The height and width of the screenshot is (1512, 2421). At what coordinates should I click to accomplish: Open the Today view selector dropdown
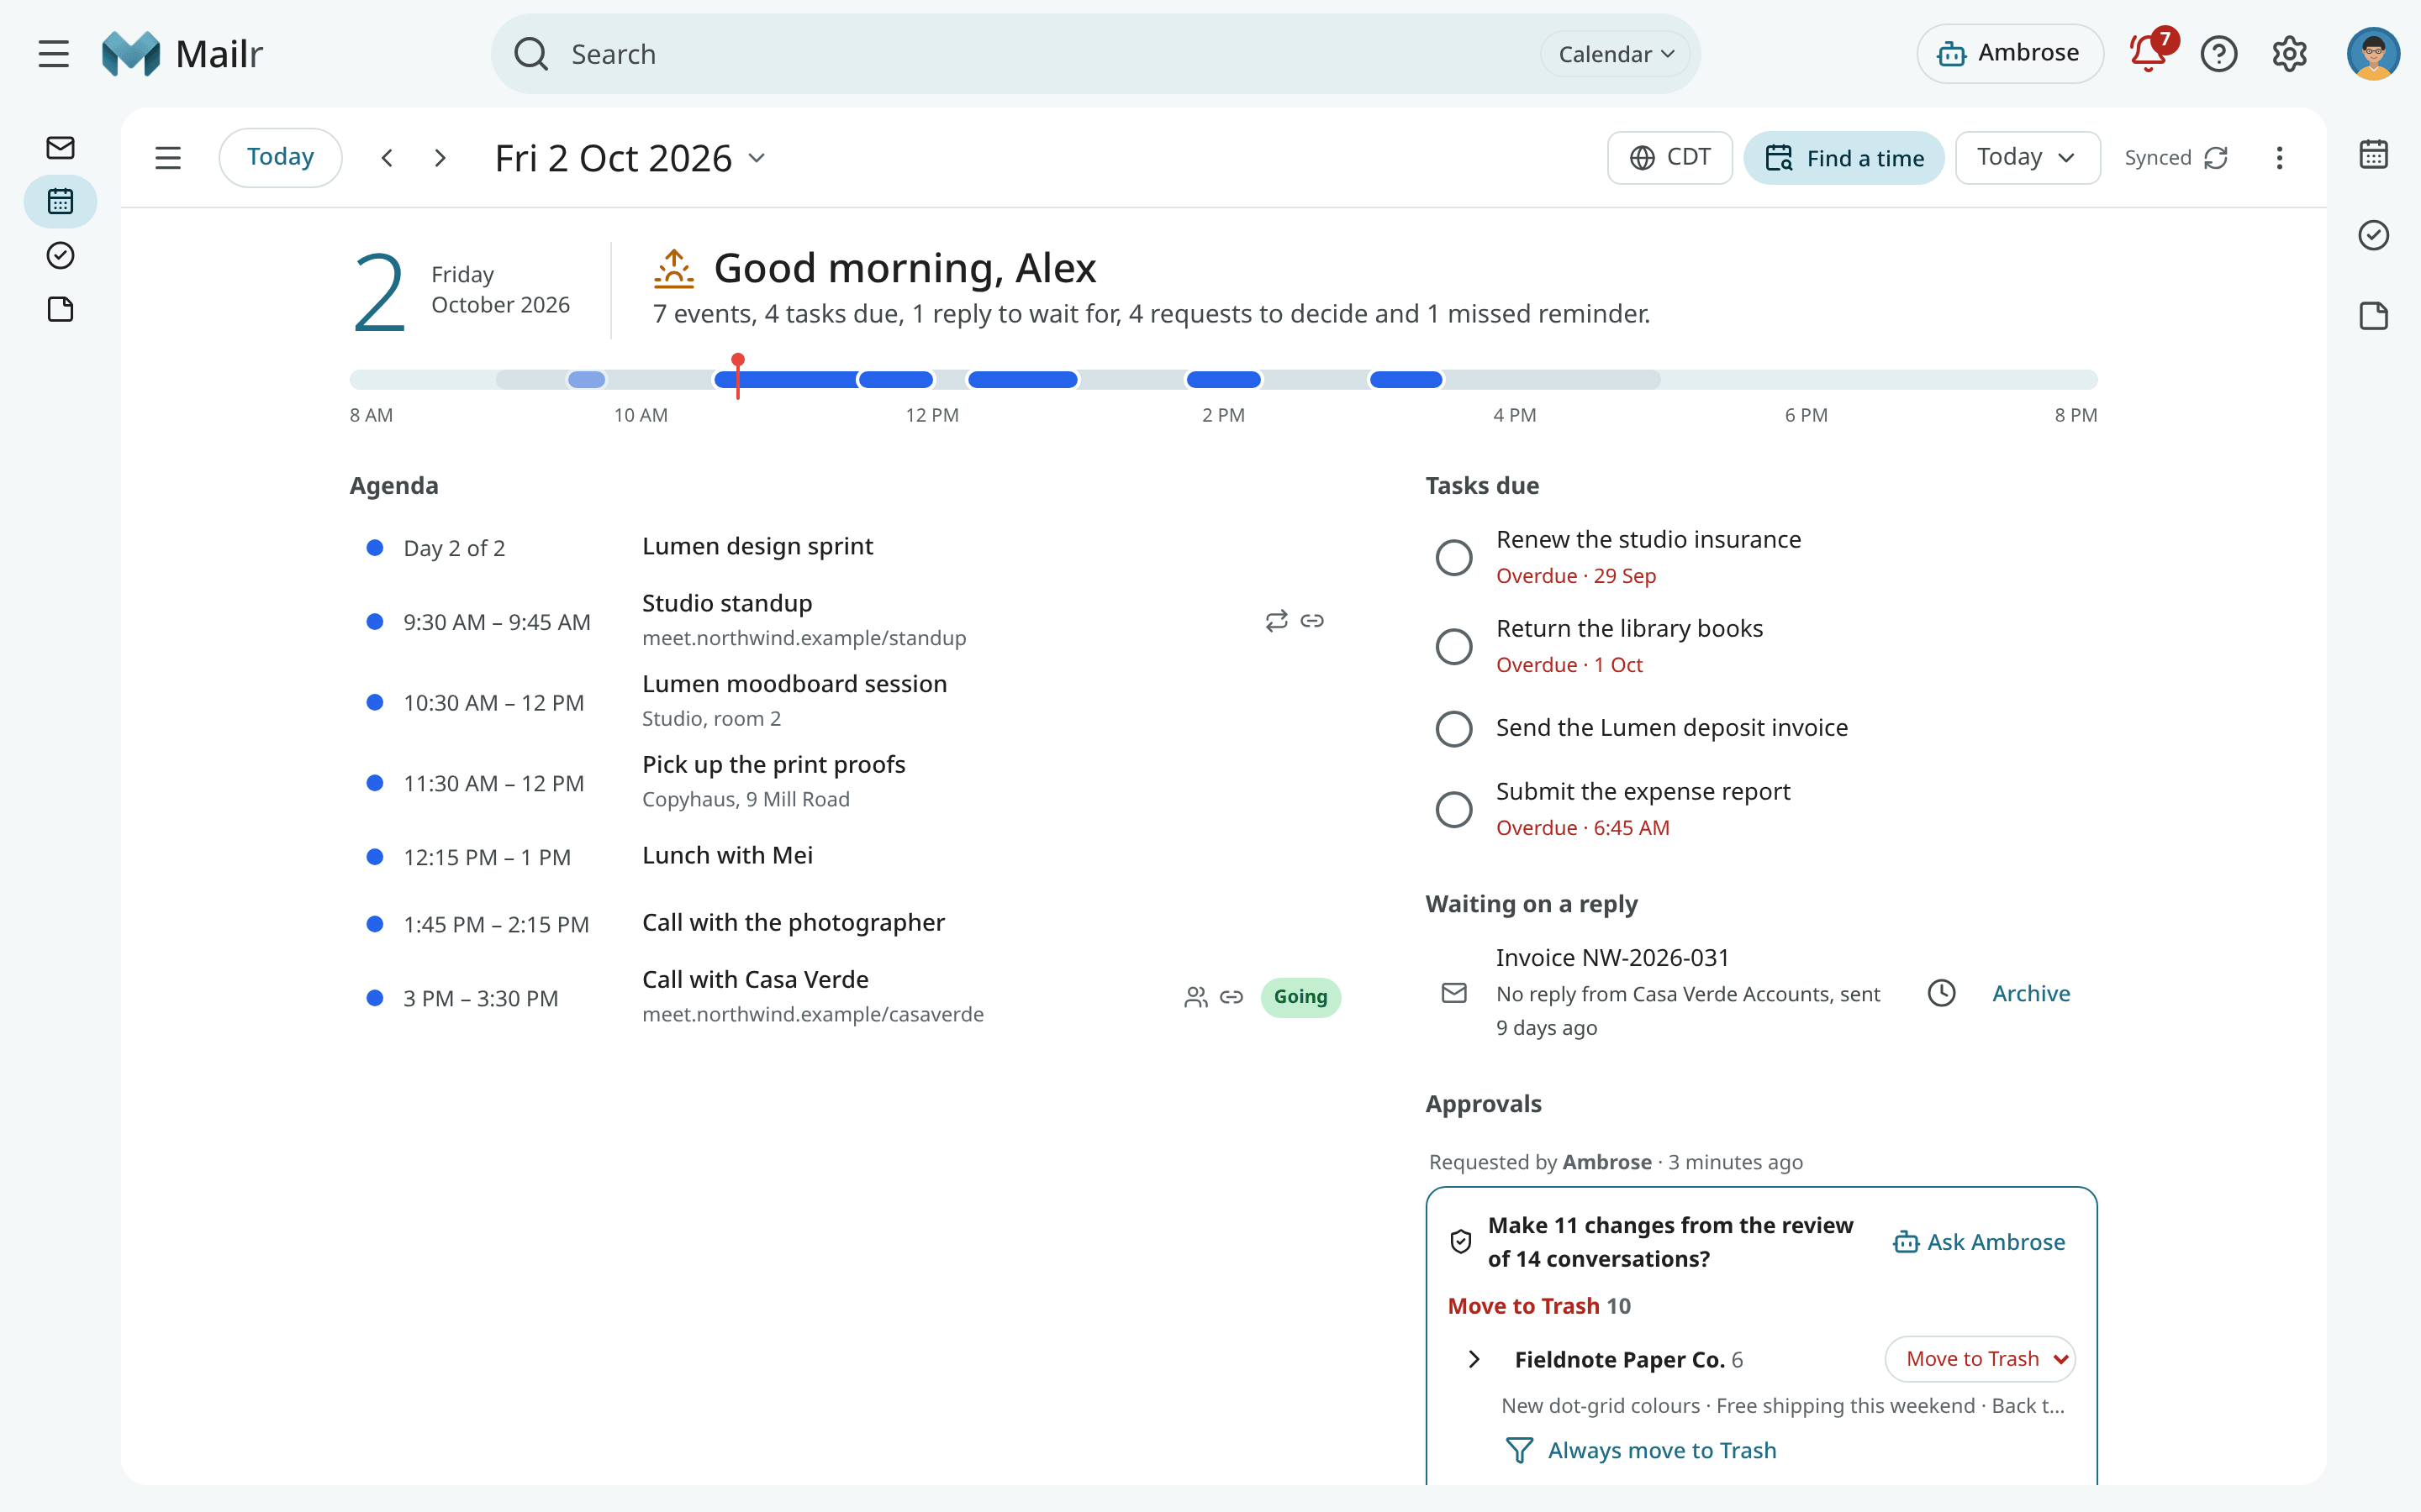2027,158
